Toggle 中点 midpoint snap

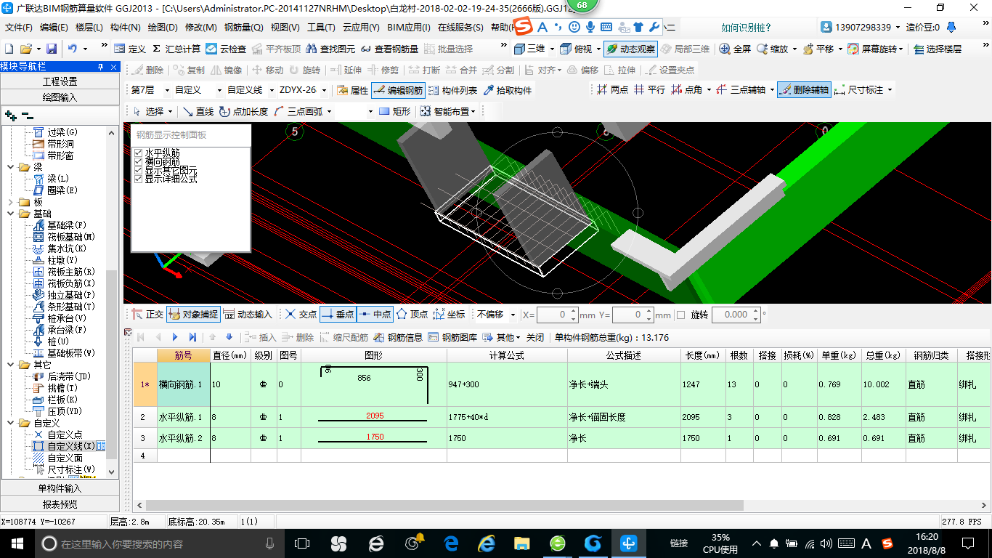point(375,315)
